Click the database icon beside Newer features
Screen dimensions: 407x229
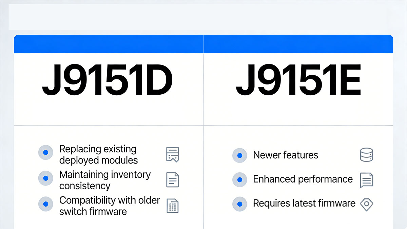[366, 155]
